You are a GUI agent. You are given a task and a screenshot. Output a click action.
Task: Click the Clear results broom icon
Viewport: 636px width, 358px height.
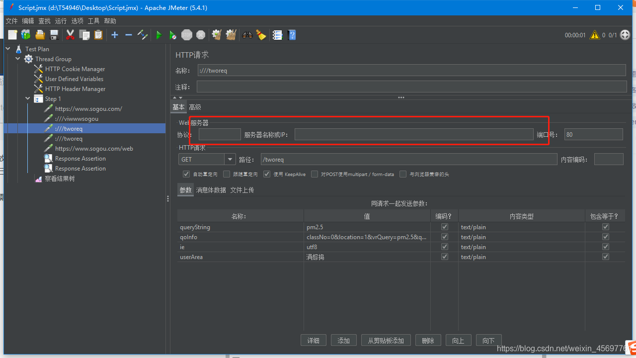[x=217, y=35]
